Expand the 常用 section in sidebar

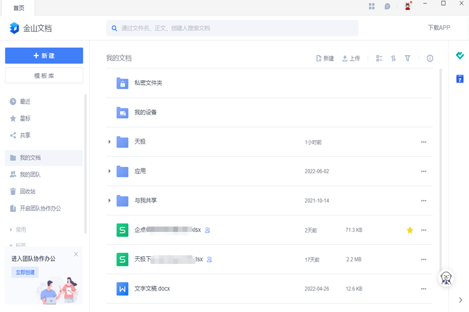tap(11, 229)
